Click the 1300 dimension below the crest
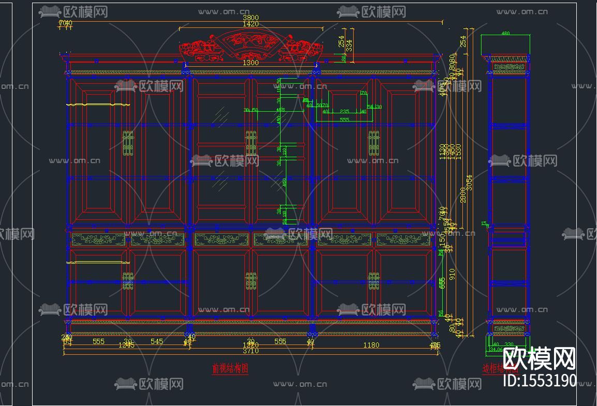Screen dimensions: 597x406 click(x=250, y=62)
